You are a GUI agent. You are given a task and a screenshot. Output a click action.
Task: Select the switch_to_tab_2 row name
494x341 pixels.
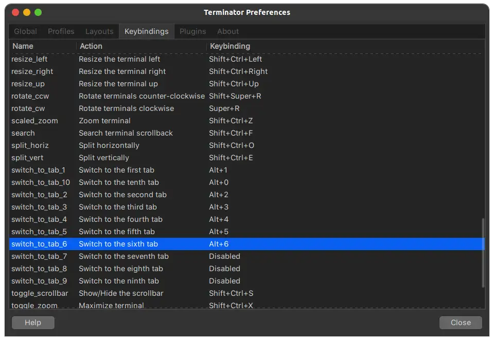[39, 195]
